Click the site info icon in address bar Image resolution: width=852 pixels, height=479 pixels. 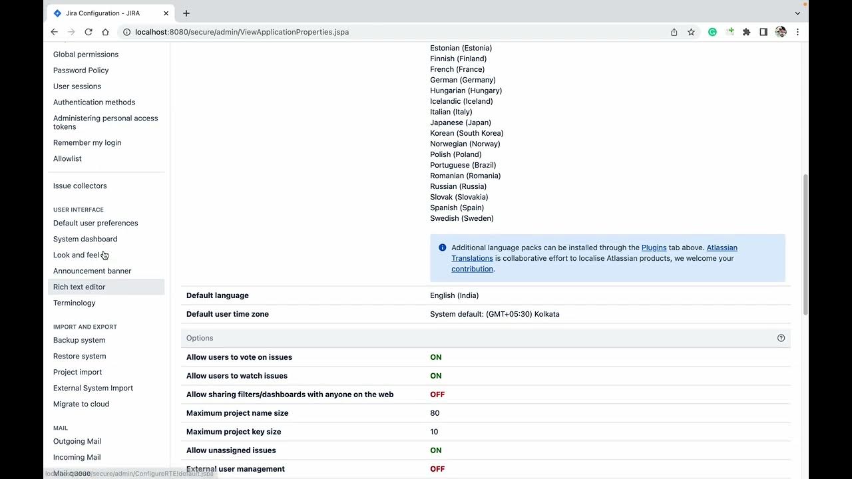coord(126,32)
